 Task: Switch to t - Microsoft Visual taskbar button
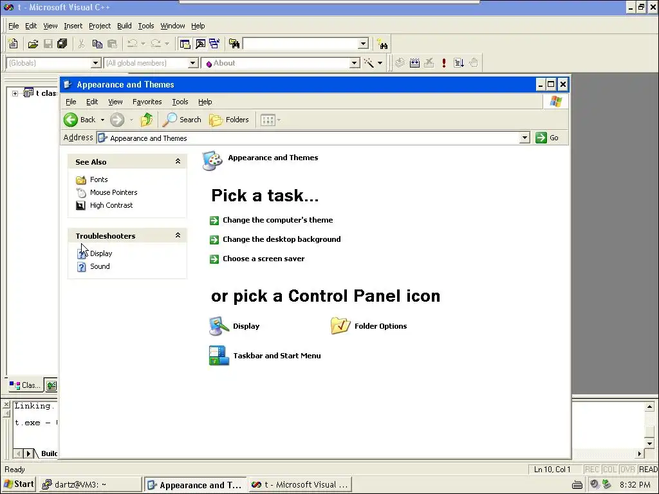point(300,485)
